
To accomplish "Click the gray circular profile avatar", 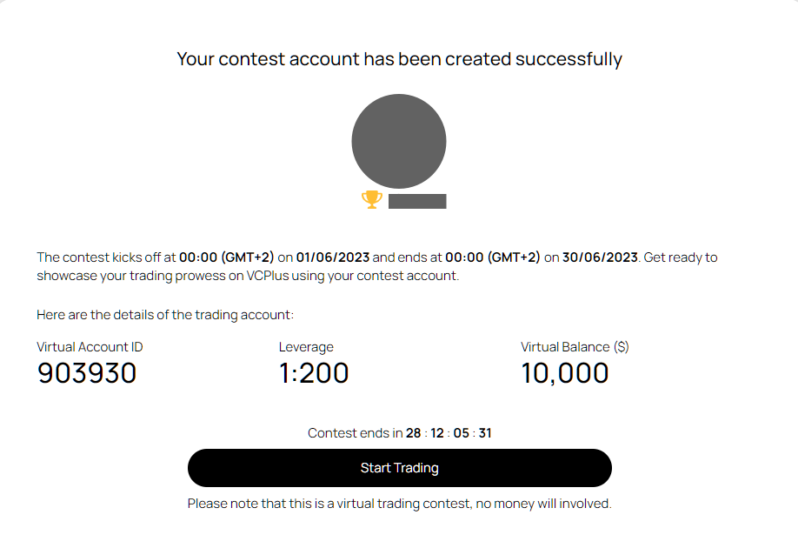I will tap(399, 141).
